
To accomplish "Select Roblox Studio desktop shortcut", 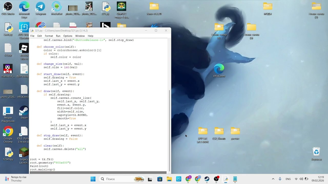I will click(24, 51).
